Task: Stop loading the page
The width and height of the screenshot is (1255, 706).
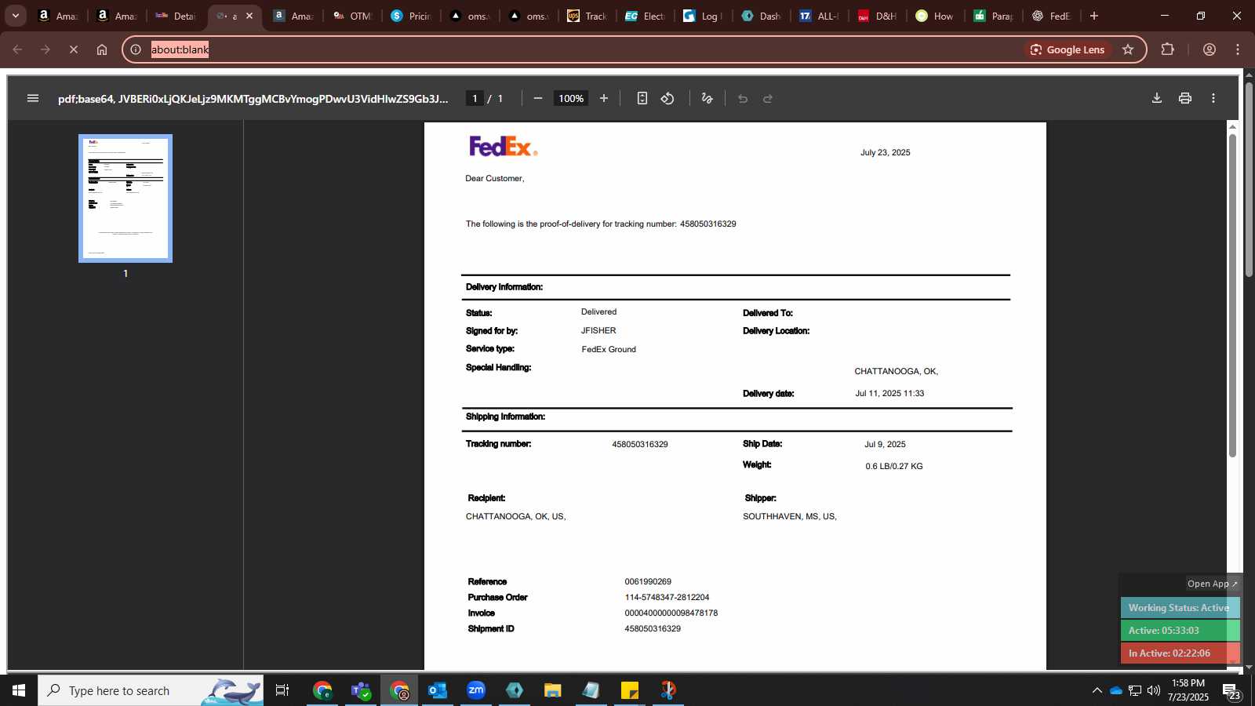Action: (73, 49)
